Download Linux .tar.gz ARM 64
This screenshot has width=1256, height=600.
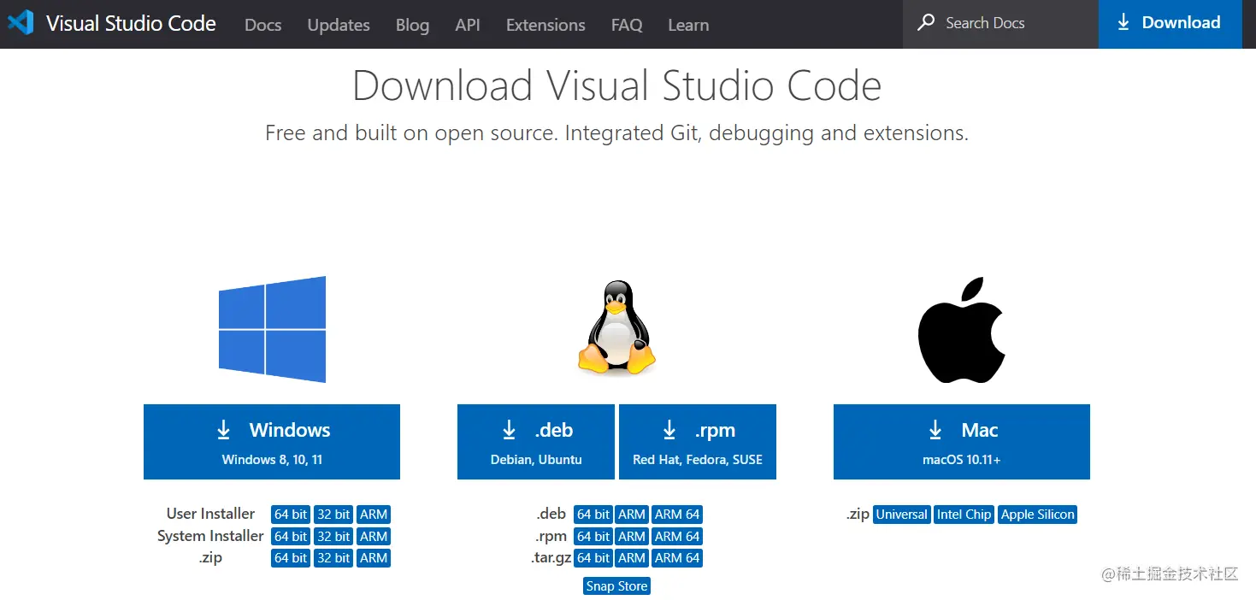click(677, 558)
